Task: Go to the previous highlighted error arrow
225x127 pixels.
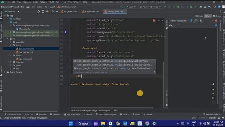Action: coord(159,20)
